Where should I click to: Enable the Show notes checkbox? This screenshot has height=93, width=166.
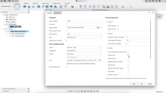point(128,72)
